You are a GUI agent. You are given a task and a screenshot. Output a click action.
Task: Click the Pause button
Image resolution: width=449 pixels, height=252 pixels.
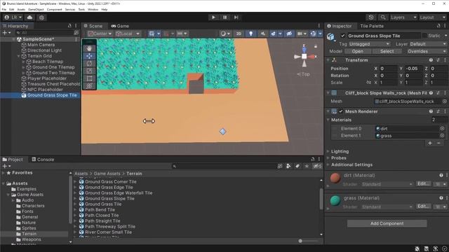point(224,17)
